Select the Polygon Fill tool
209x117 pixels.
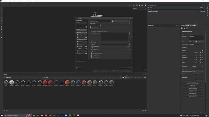1,16
